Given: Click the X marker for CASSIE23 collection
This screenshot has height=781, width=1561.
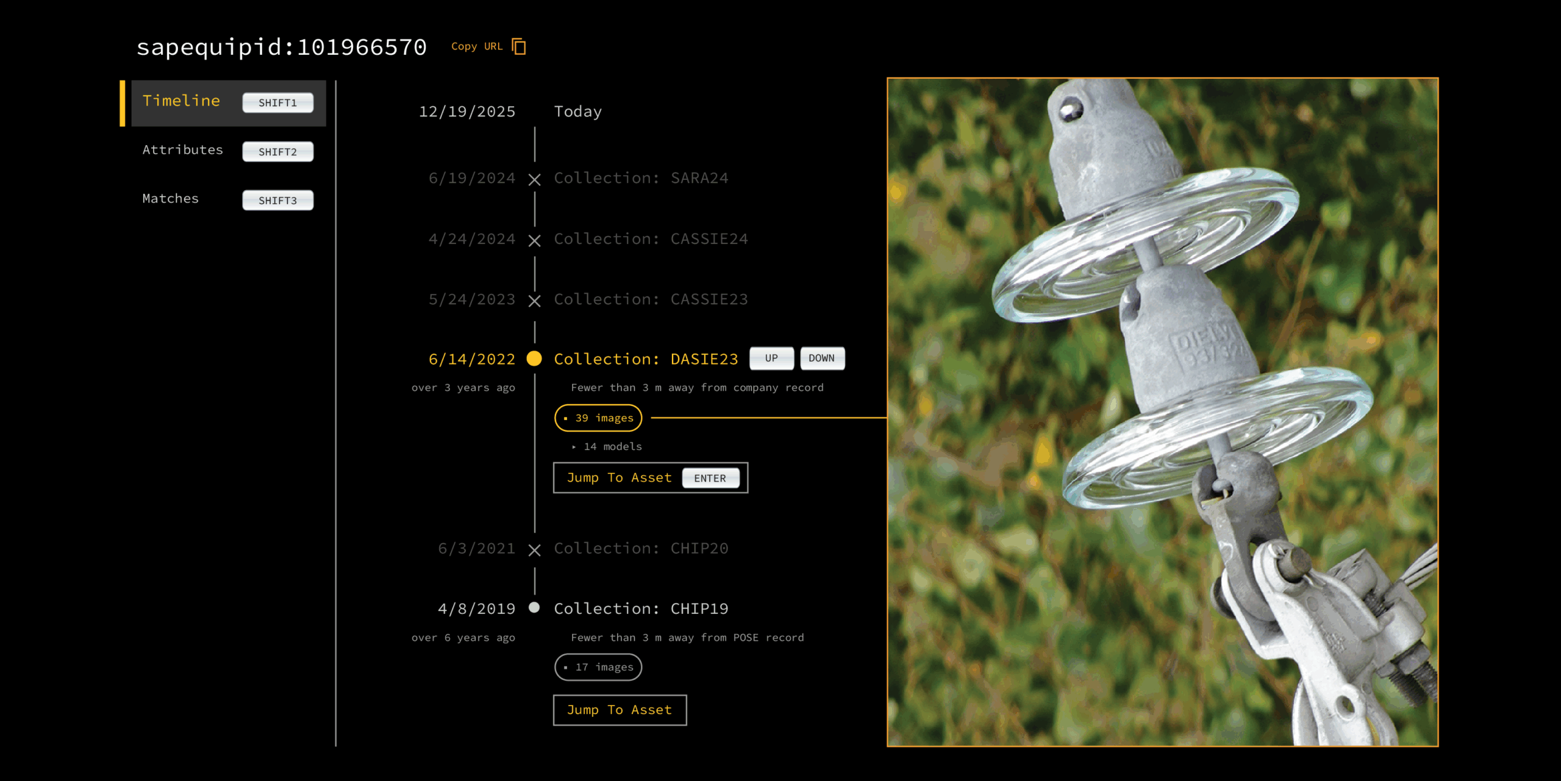Looking at the screenshot, I should [x=535, y=301].
